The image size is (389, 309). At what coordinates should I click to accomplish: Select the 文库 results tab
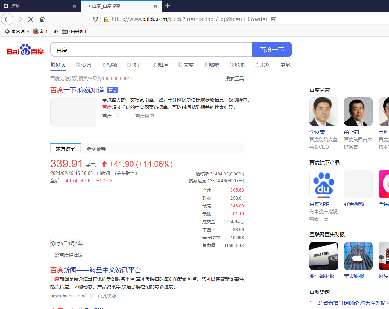pos(186,65)
